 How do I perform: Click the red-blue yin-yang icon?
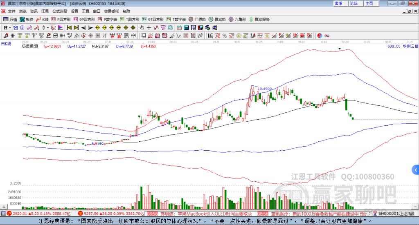tap(320, 36)
